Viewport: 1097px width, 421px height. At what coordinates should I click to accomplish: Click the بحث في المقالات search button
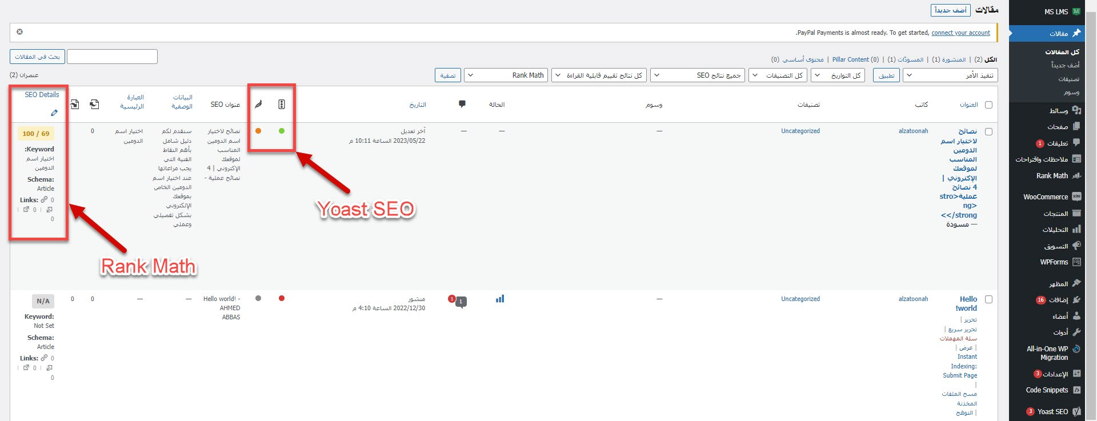click(x=37, y=57)
